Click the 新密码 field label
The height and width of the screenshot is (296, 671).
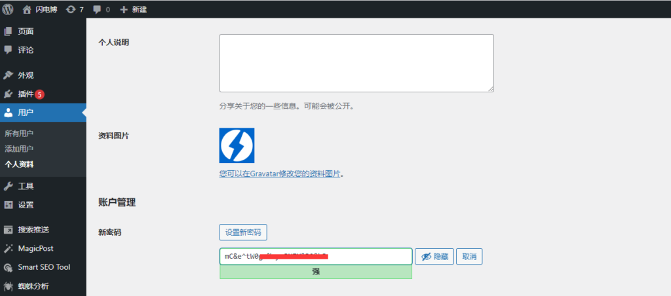point(109,232)
